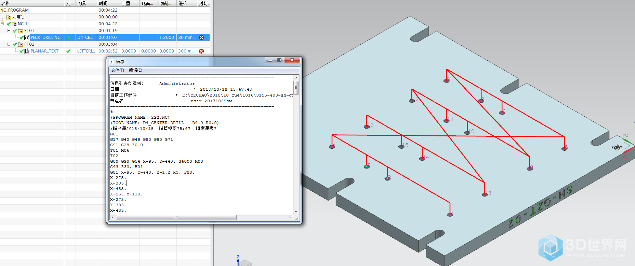Collapse the FT01 group
This screenshot has height=266, width=635.
point(9,31)
